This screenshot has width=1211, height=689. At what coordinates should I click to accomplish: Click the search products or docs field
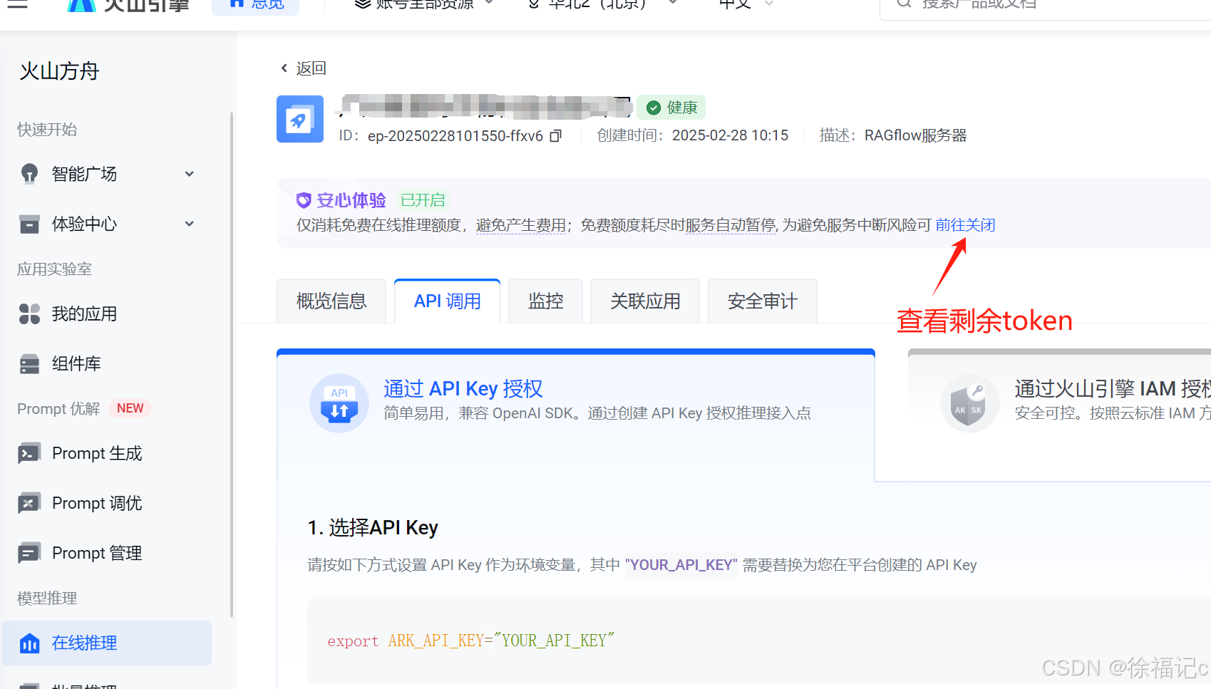point(1046,6)
